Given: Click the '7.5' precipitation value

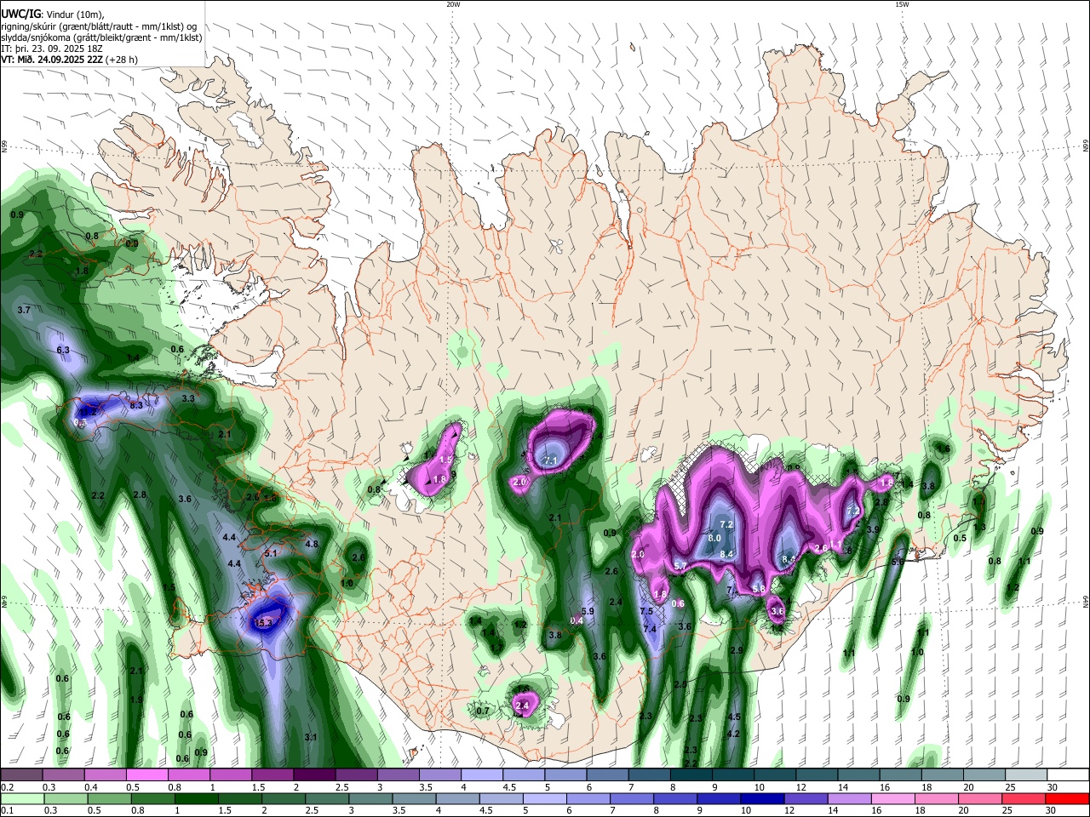Looking at the screenshot, I should (646, 611).
